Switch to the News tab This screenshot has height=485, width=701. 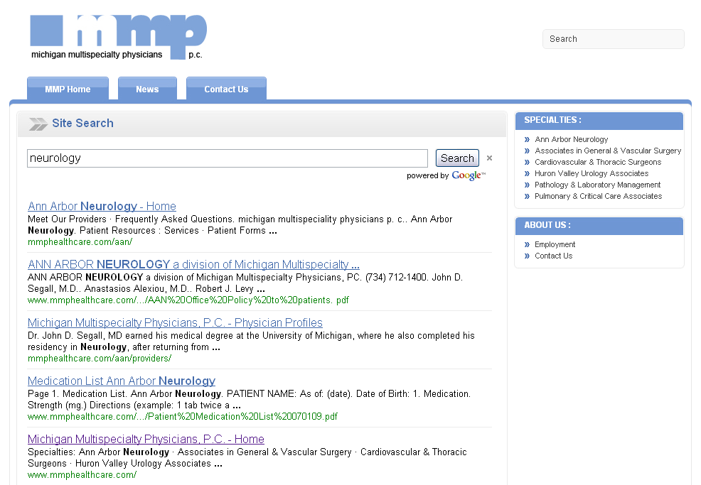point(147,89)
